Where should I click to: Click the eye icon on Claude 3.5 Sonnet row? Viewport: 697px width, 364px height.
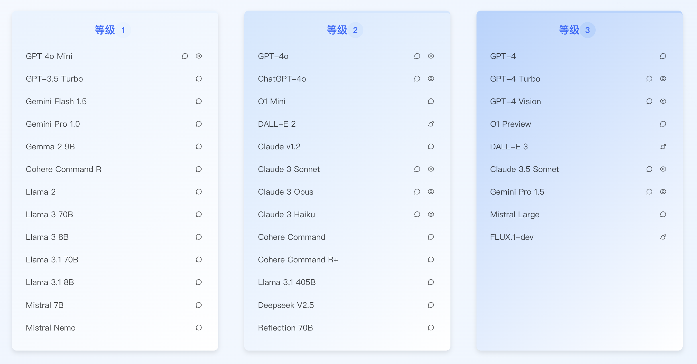(663, 169)
